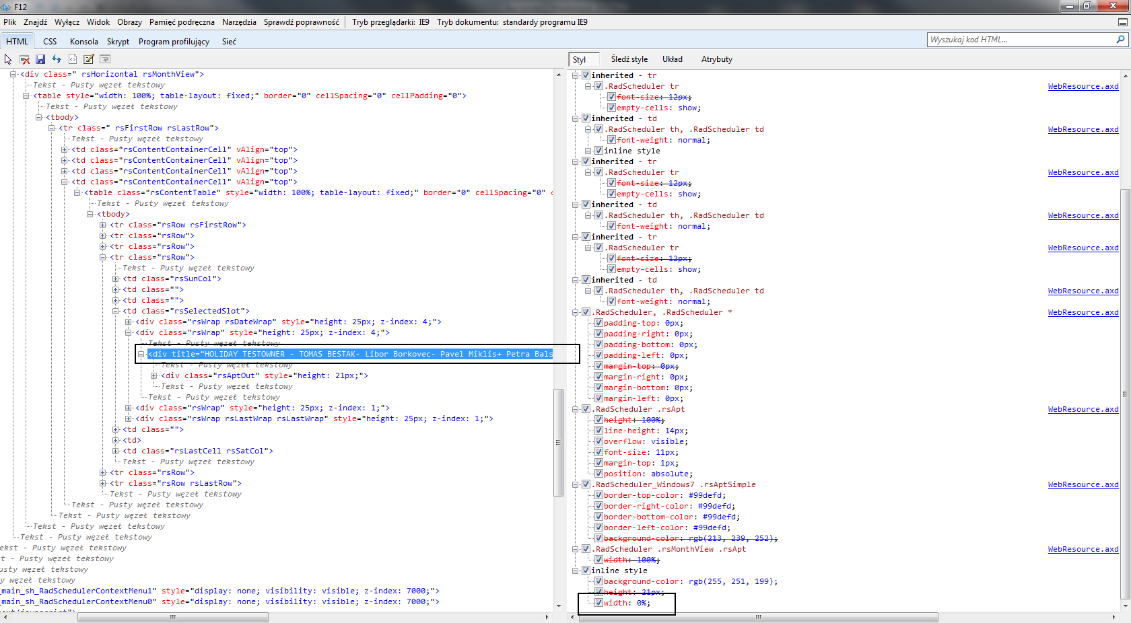Open the Układ style panel tab
This screenshot has height=623, width=1131.
click(x=672, y=59)
